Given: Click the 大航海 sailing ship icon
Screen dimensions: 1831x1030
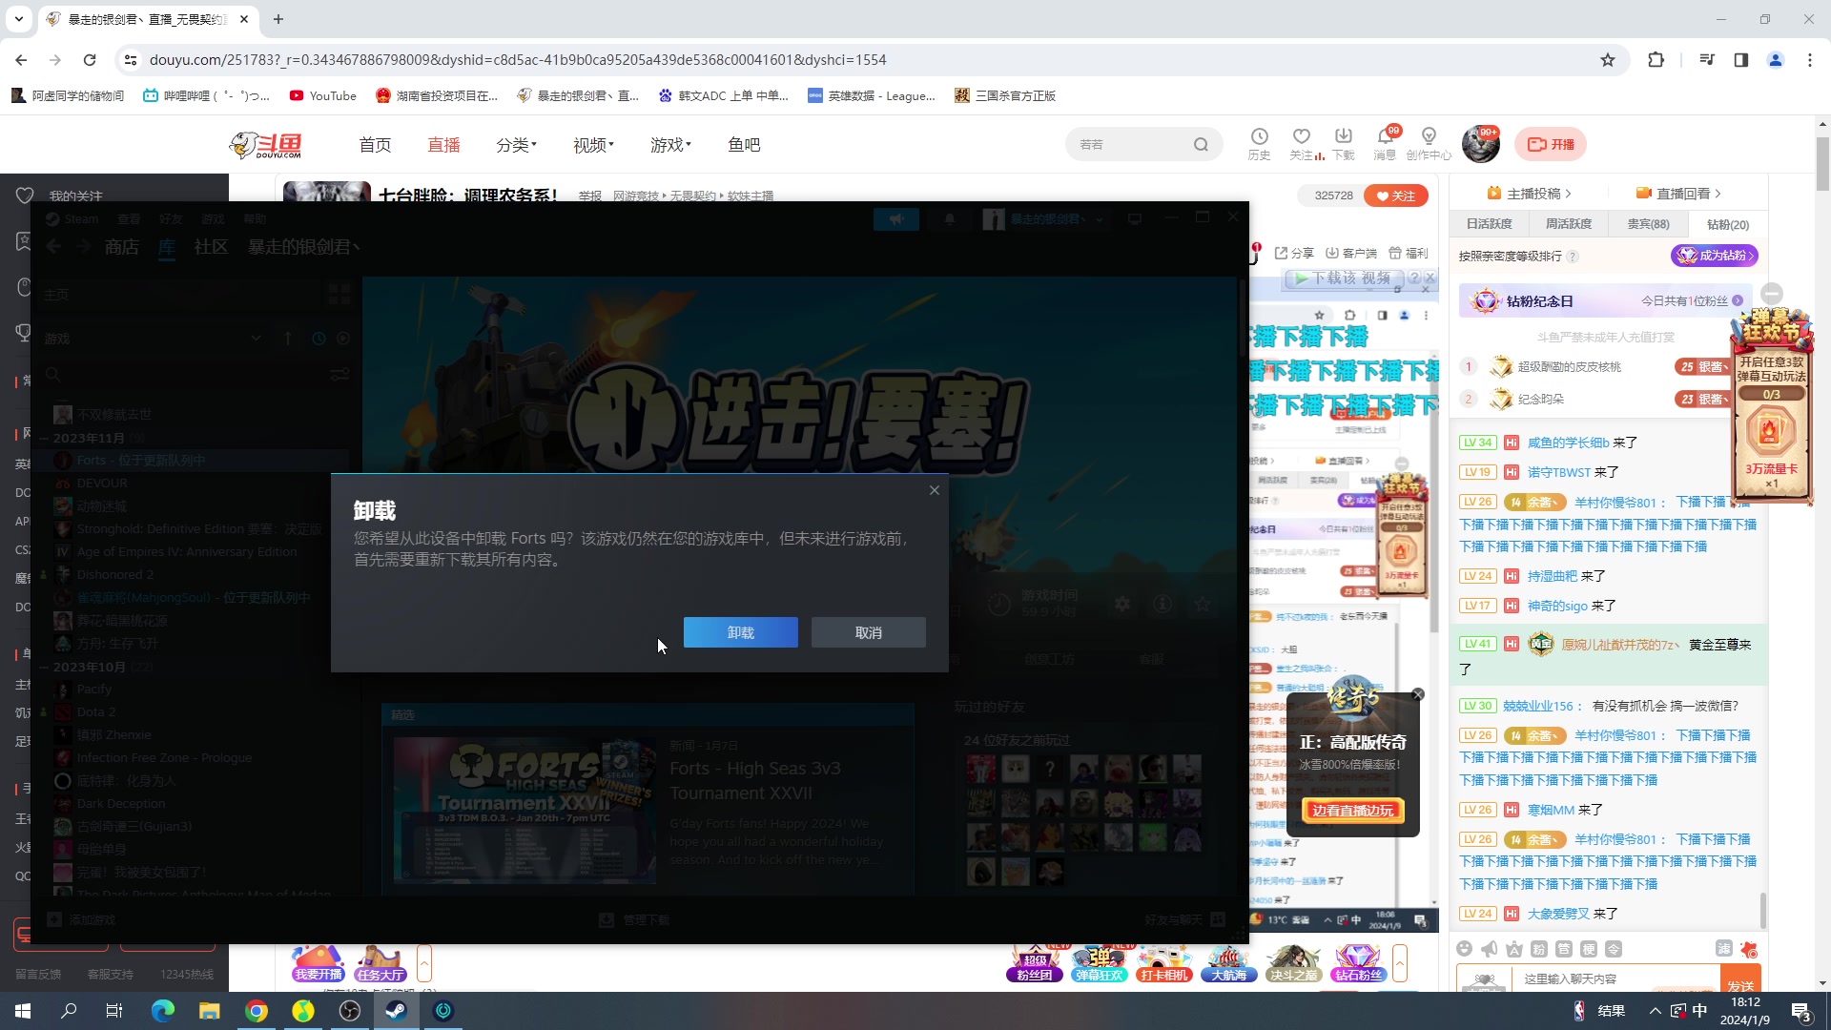Looking at the screenshot, I should [x=1229, y=963].
